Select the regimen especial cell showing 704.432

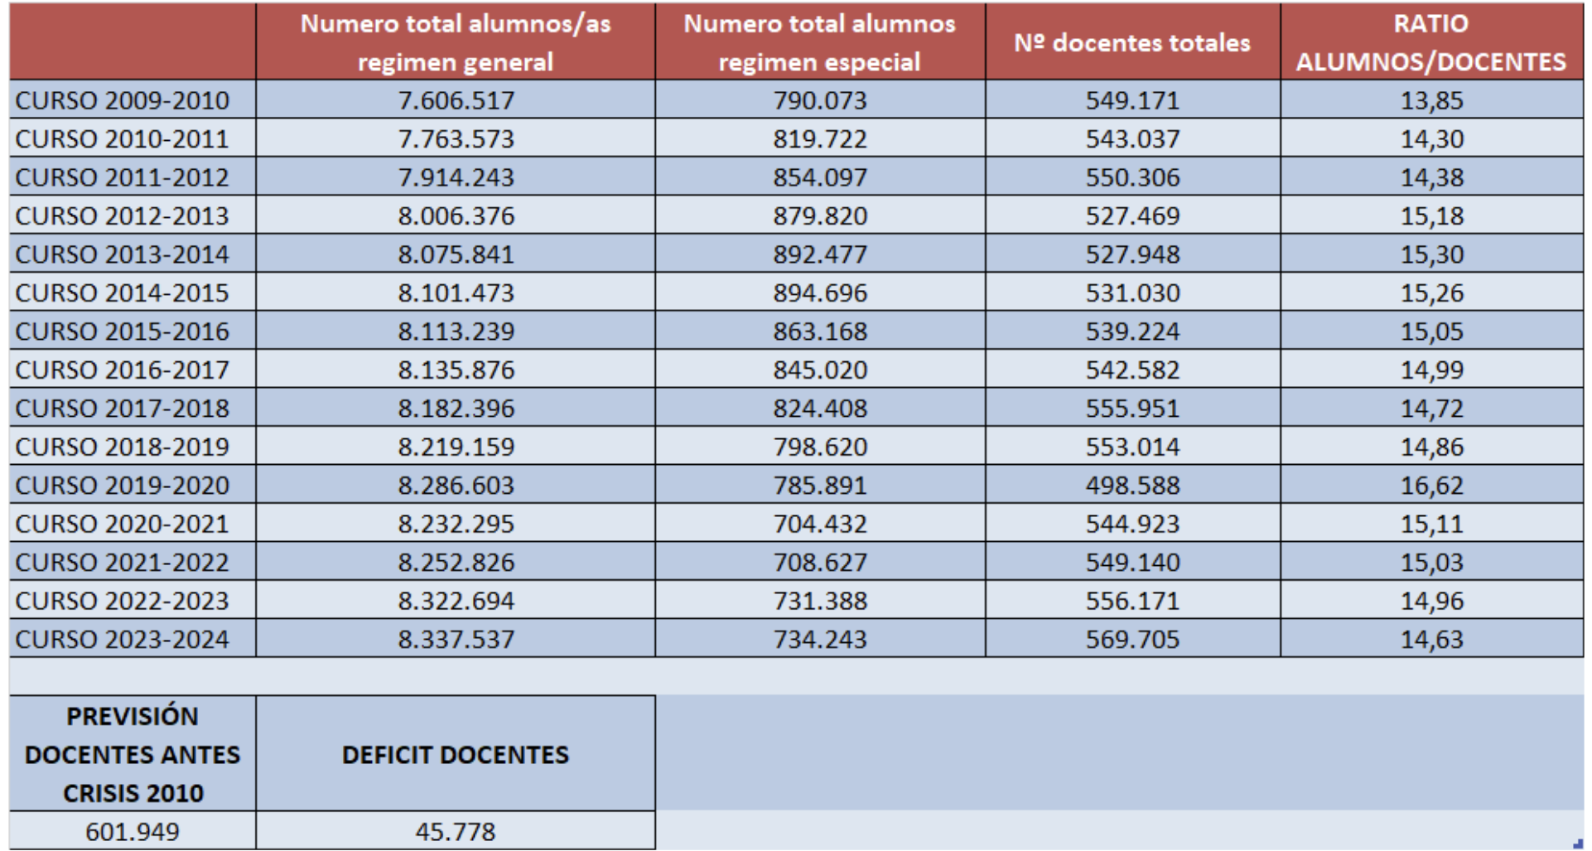[x=819, y=525]
